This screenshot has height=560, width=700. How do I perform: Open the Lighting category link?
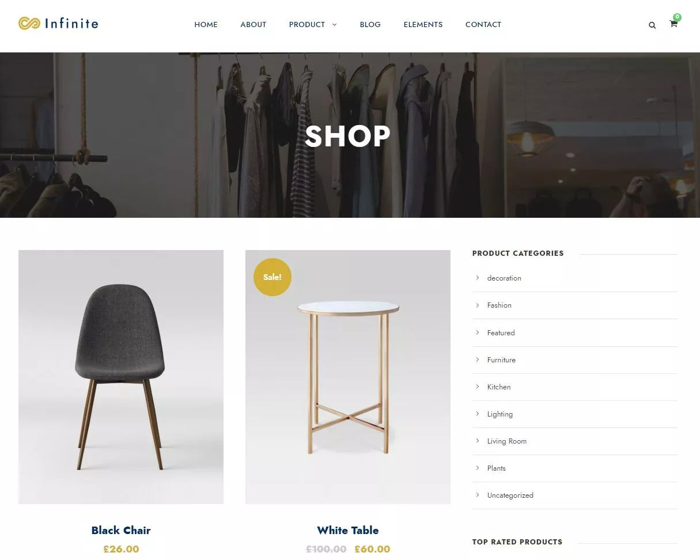pyautogui.click(x=500, y=414)
